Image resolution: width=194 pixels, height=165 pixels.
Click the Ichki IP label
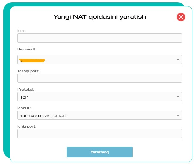(x=24, y=108)
